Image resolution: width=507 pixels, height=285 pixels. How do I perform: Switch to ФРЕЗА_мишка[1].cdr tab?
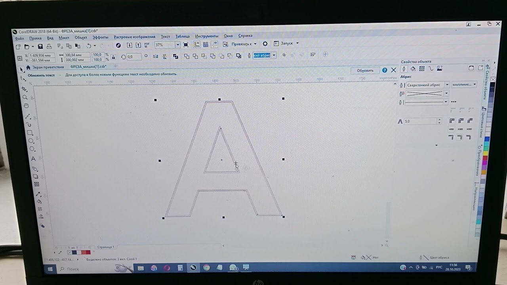point(88,67)
